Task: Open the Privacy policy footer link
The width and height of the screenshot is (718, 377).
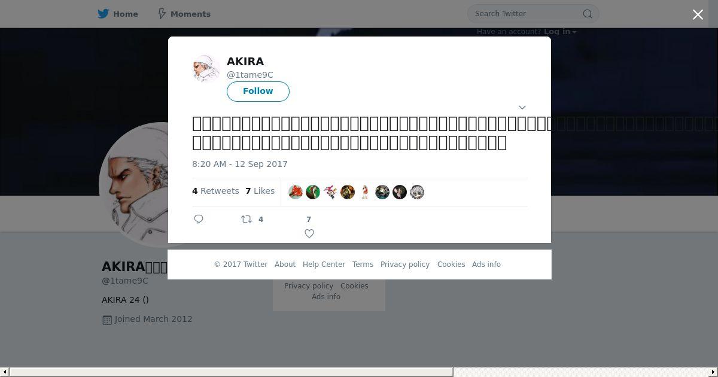Action: pos(405,264)
